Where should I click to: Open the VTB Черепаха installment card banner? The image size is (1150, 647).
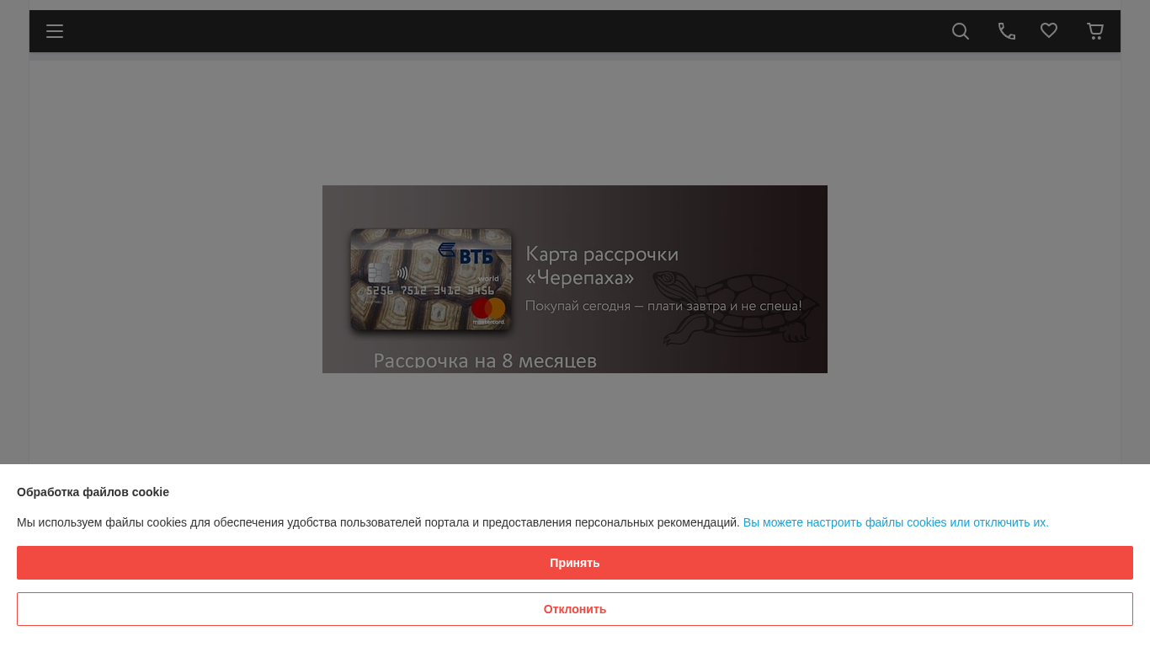point(575,279)
